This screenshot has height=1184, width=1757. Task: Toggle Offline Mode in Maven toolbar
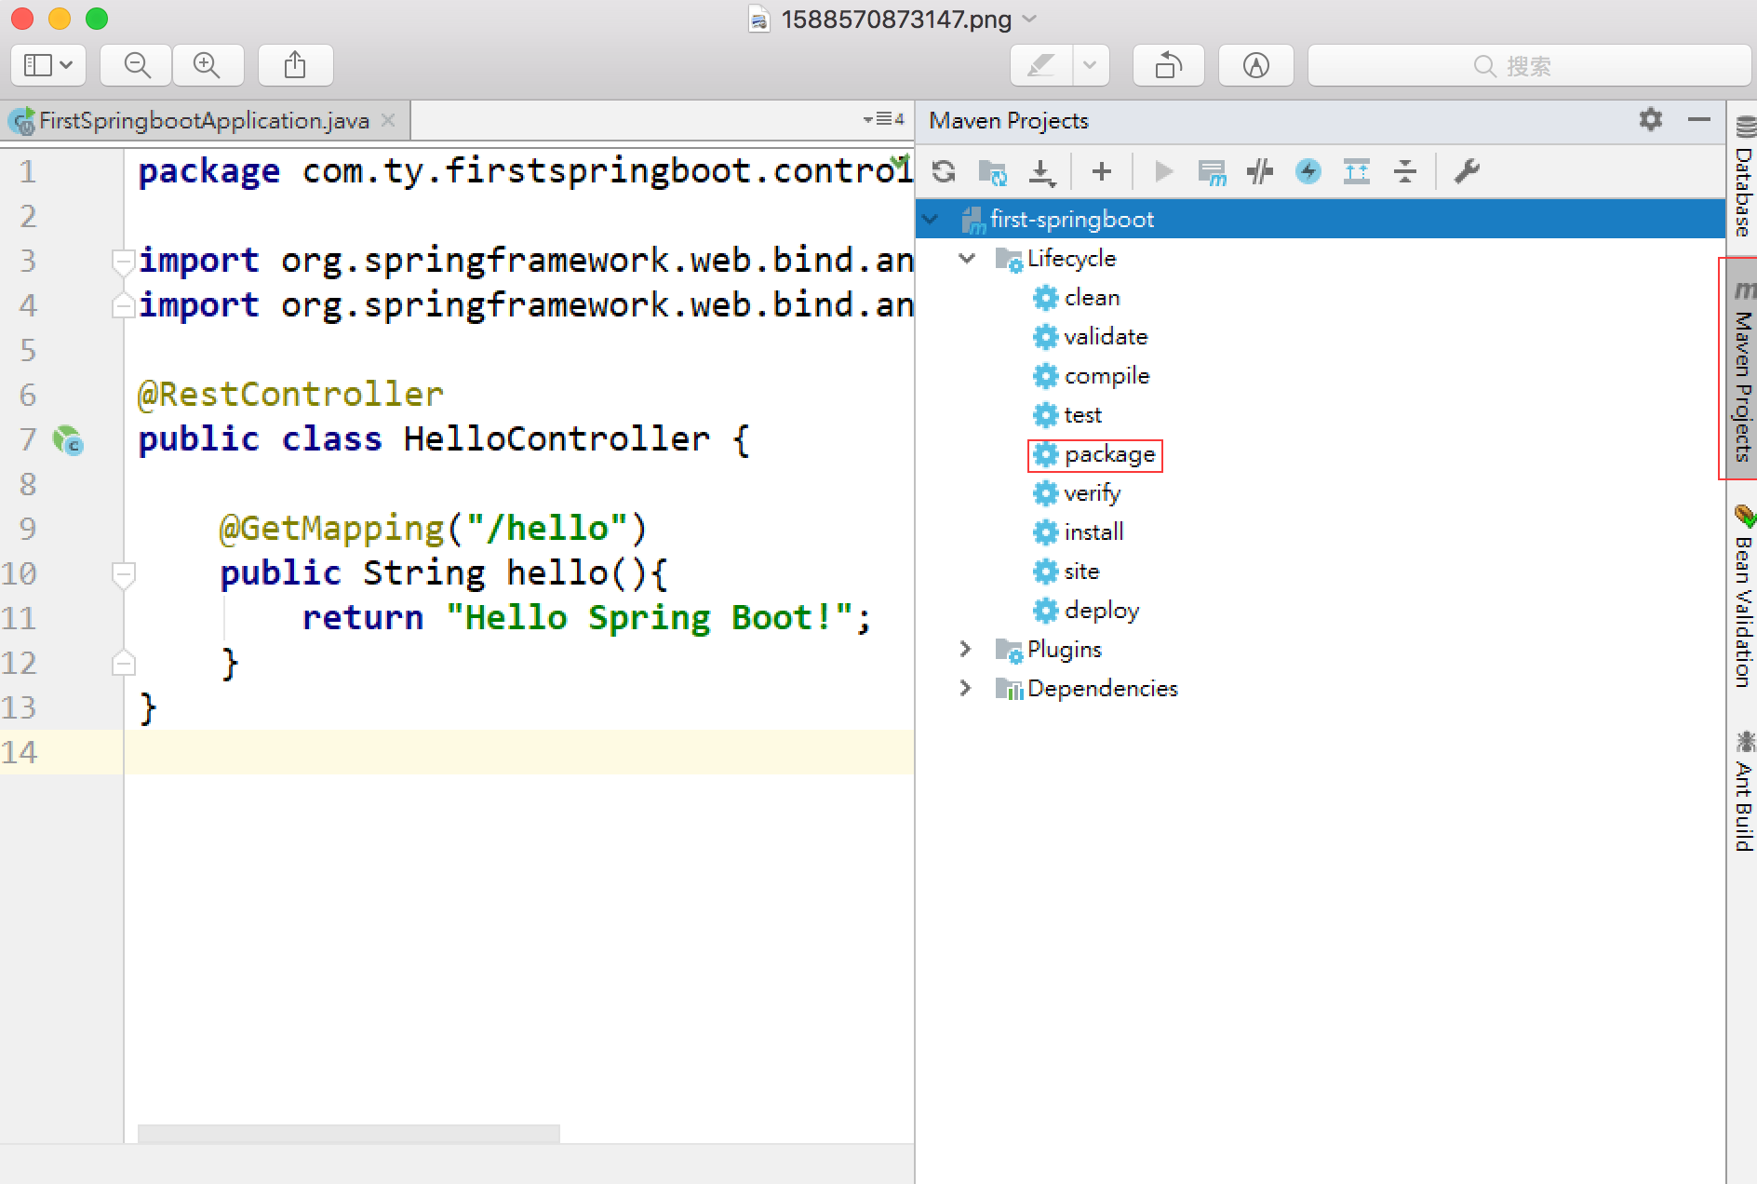tap(1260, 171)
